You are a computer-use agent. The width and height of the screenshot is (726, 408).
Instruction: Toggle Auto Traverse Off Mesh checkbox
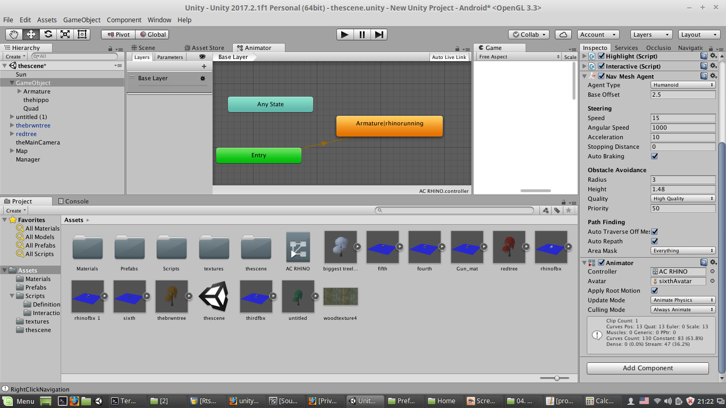654,232
